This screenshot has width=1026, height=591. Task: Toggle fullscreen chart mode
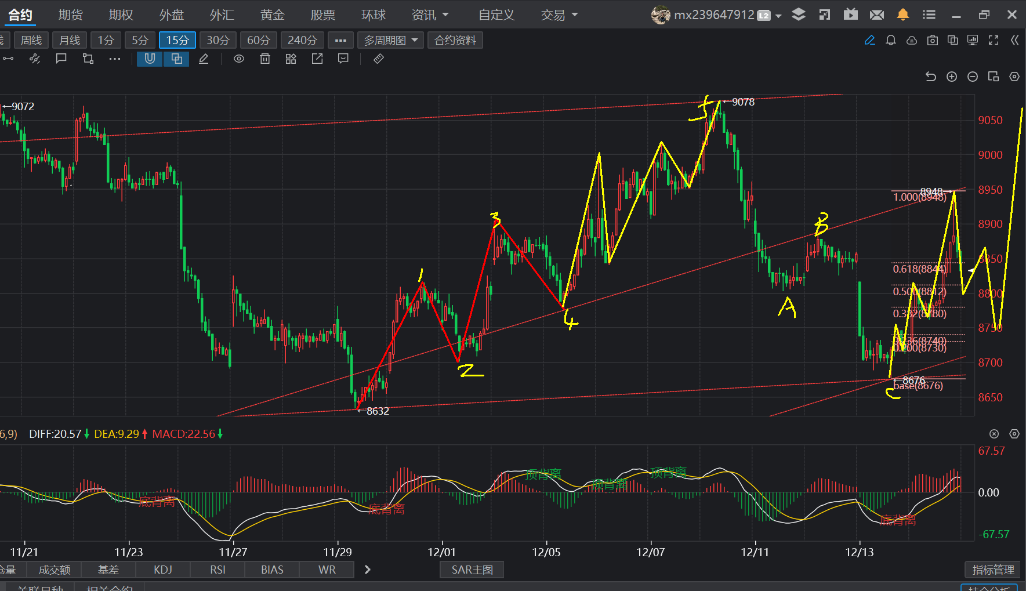(994, 40)
